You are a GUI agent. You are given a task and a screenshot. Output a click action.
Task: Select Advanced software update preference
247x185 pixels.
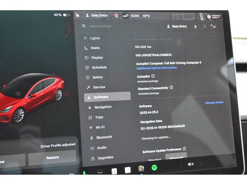pyautogui.click(x=176, y=158)
